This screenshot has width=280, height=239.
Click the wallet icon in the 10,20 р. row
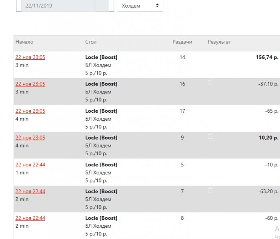click(x=211, y=136)
